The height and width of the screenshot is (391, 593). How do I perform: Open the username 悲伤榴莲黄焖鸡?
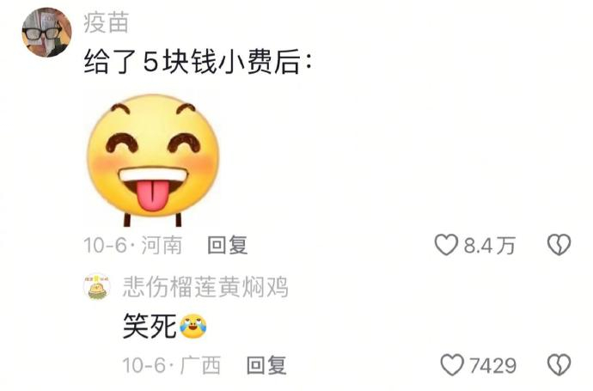coord(205,287)
